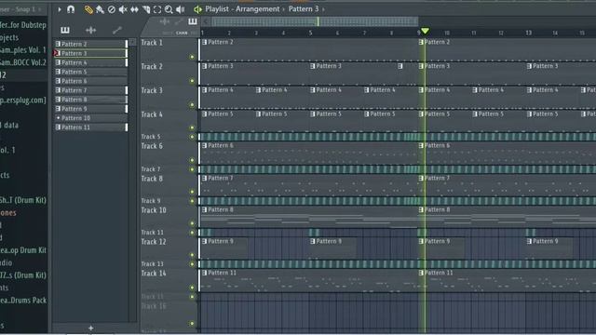Click the playlist header piano pattern icon

pyautogui.click(x=193, y=21)
